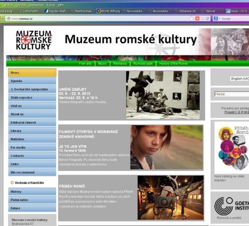Open 3. Sochařské sympozium sidebar item
249x226 pixels.
pyautogui.click(x=32, y=89)
